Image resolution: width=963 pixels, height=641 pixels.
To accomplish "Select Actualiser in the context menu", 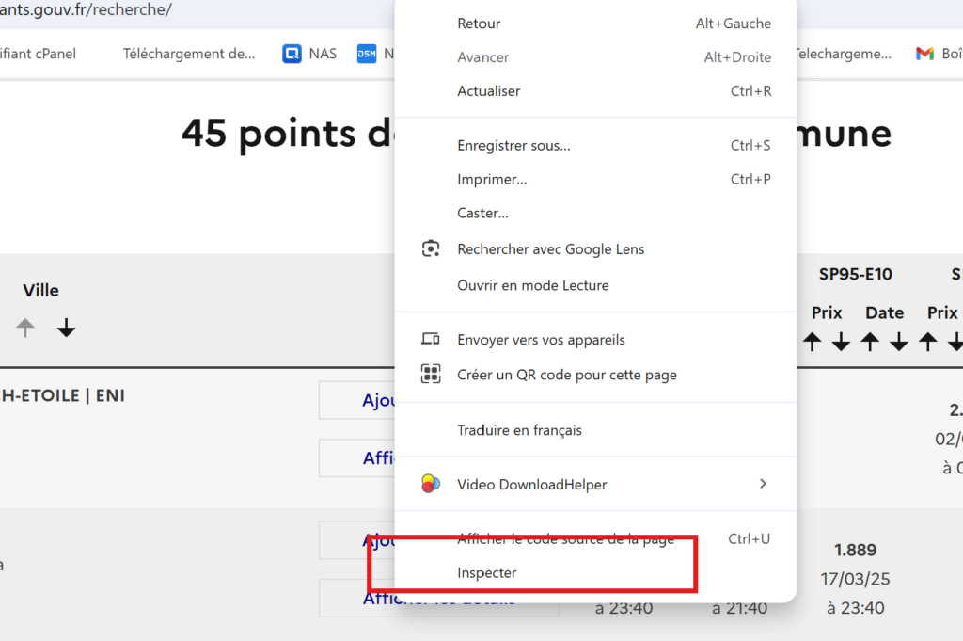I will pos(489,91).
